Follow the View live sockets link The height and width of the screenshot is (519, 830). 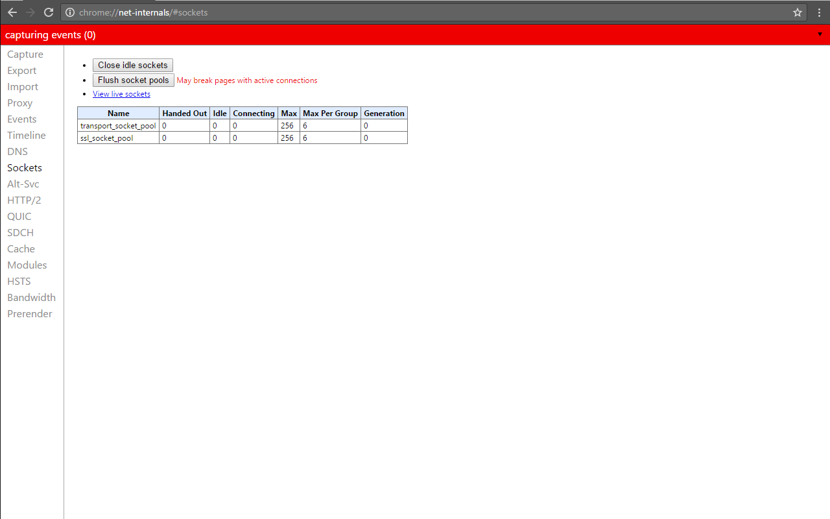tap(121, 94)
